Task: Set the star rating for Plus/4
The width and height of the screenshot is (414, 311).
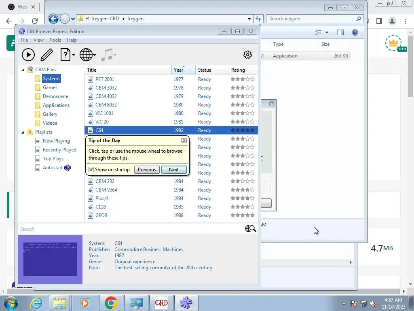Action: 243,198
